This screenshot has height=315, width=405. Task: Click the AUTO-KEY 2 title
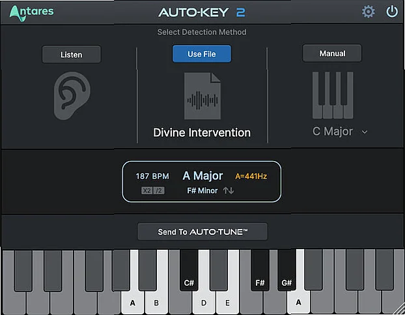202,12
